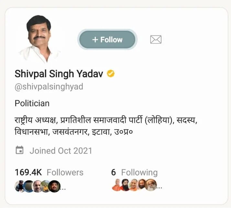Click the Shivpal Singh Yadav name heading
The height and width of the screenshot is (208, 231).
(x=59, y=74)
